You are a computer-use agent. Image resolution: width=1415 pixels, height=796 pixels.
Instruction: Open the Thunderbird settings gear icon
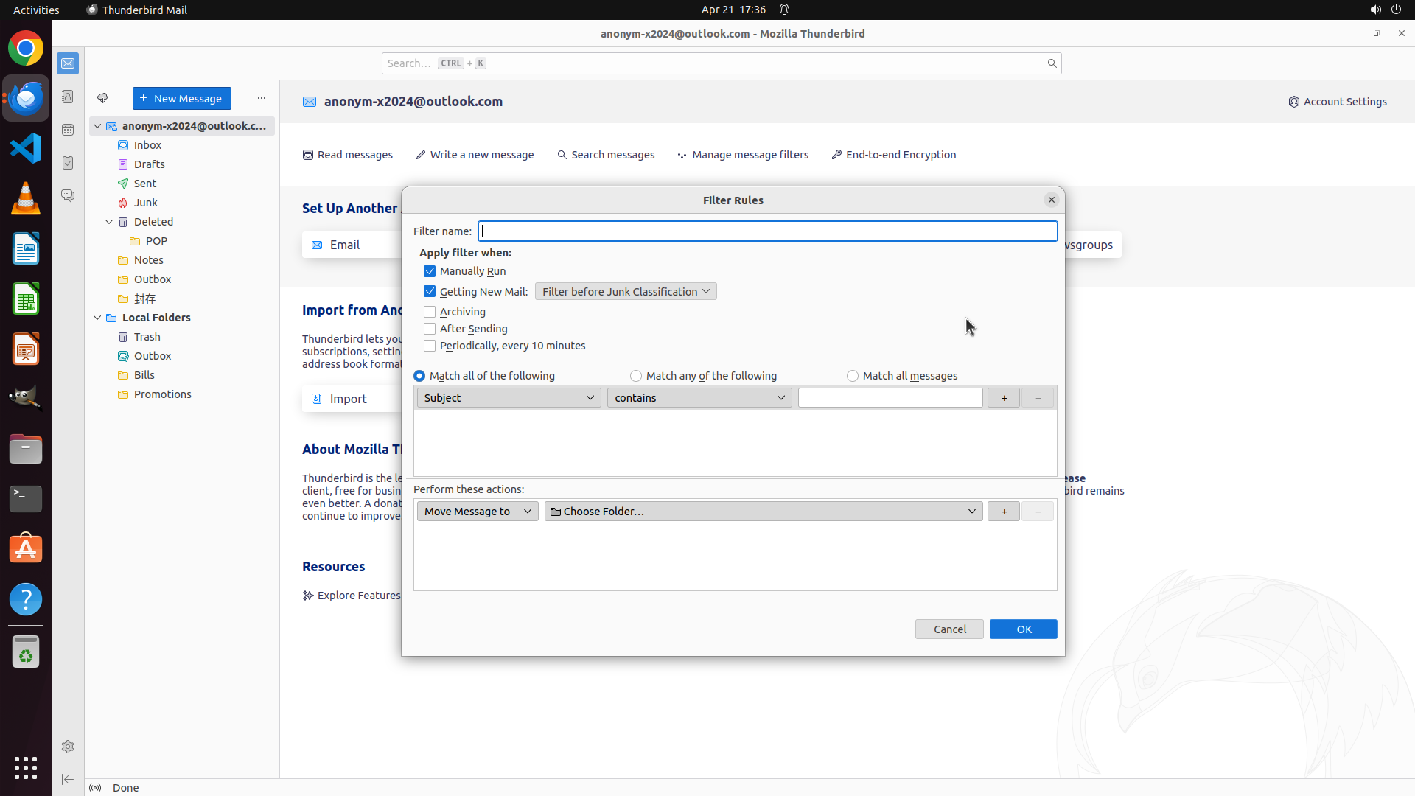click(x=68, y=747)
